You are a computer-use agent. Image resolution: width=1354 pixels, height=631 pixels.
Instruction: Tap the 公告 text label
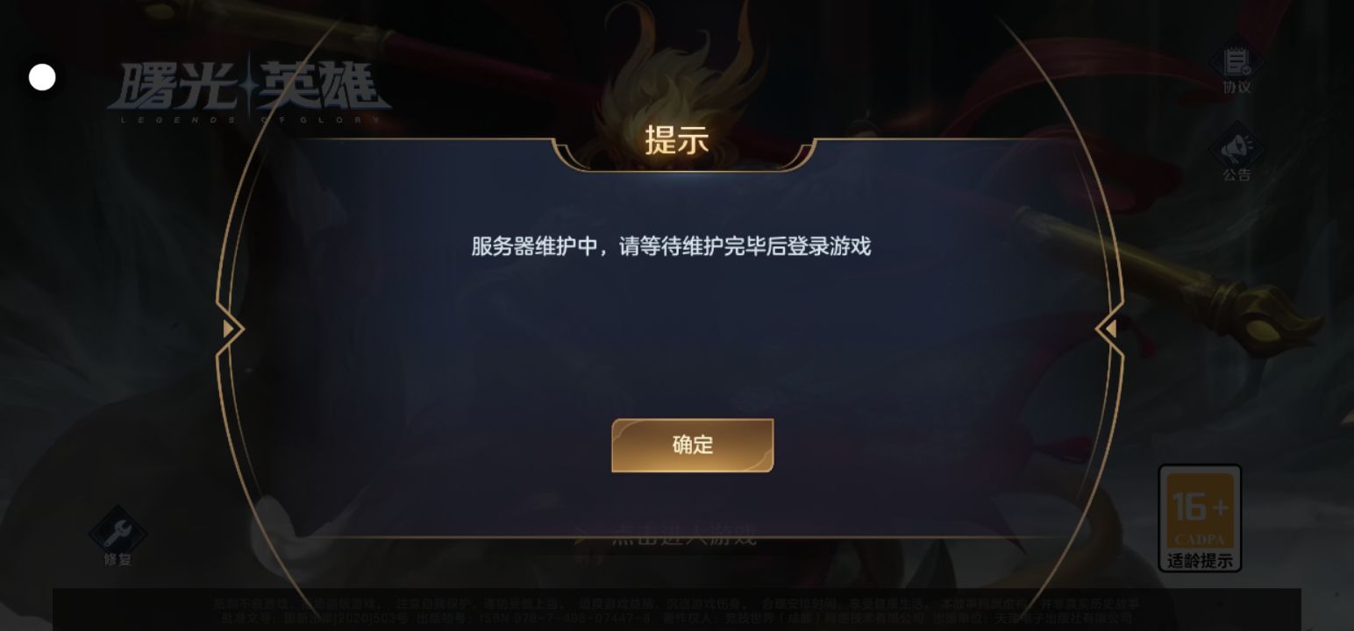(x=1236, y=174)
